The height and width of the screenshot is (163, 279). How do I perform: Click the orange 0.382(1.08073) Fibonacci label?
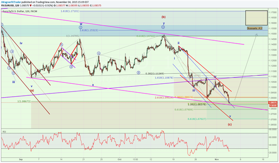point(184,97)
